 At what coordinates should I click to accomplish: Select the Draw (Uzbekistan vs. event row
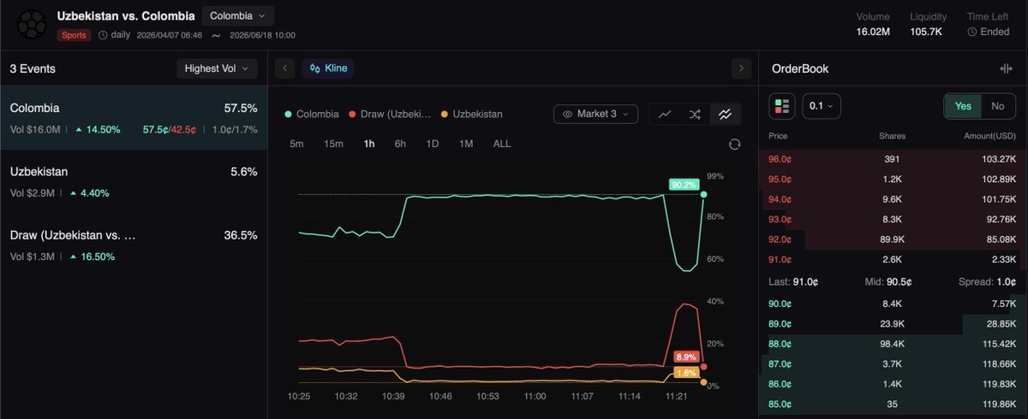pyautogui.click(x=134, y=245)
